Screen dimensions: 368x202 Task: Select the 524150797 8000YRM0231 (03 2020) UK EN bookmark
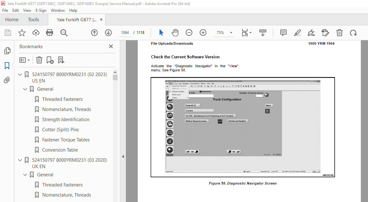pos(70,163)
